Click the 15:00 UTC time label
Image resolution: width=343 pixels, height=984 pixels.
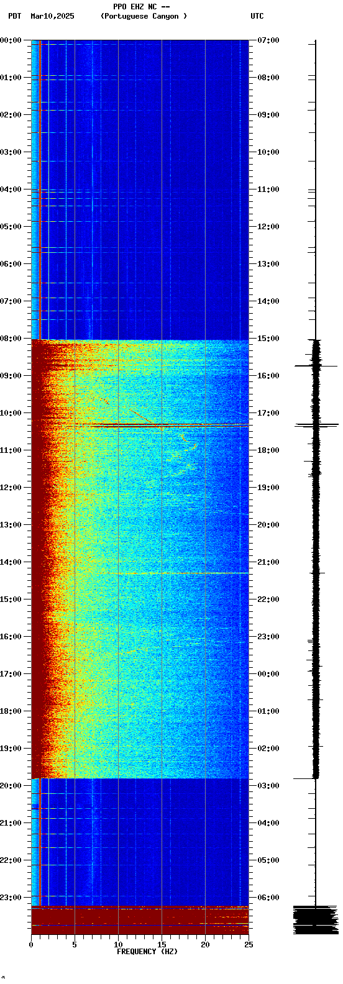[x=268, y=339]
